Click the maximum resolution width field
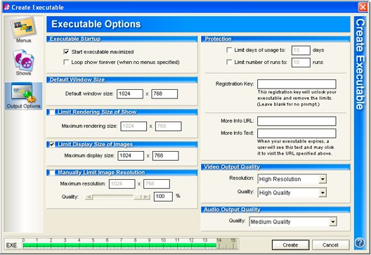Screen dimensions: 371x255 (x=122, y=184)
